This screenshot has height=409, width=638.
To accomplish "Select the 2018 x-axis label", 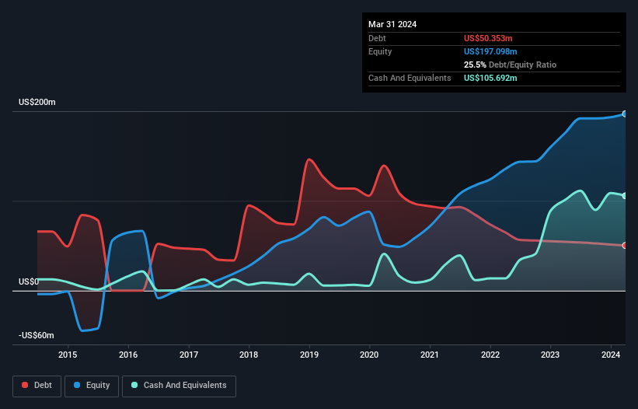I will point(249,355).
